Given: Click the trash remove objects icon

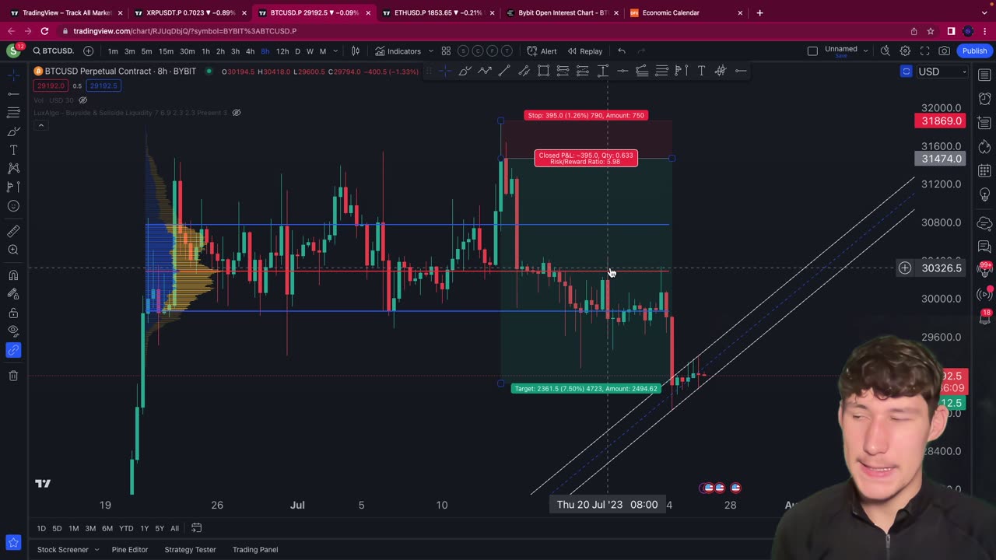Looking at the screenshot, I should tap(13, 376).
